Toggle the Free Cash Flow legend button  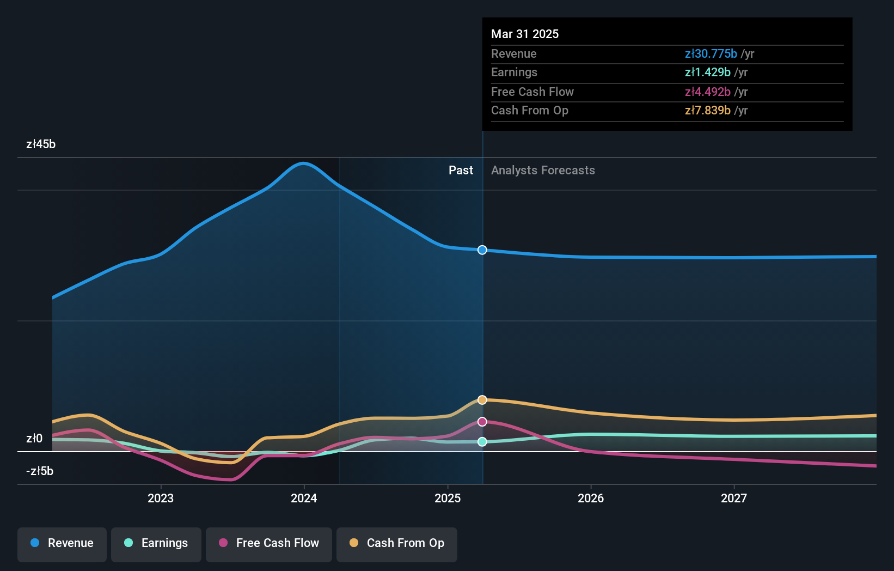pos(269,544)
